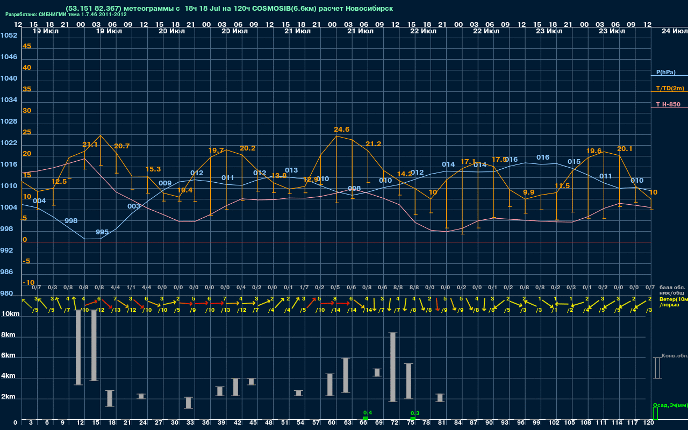
Task: Select the 45 temperature axis value
Action: click(x=27, y=46)
